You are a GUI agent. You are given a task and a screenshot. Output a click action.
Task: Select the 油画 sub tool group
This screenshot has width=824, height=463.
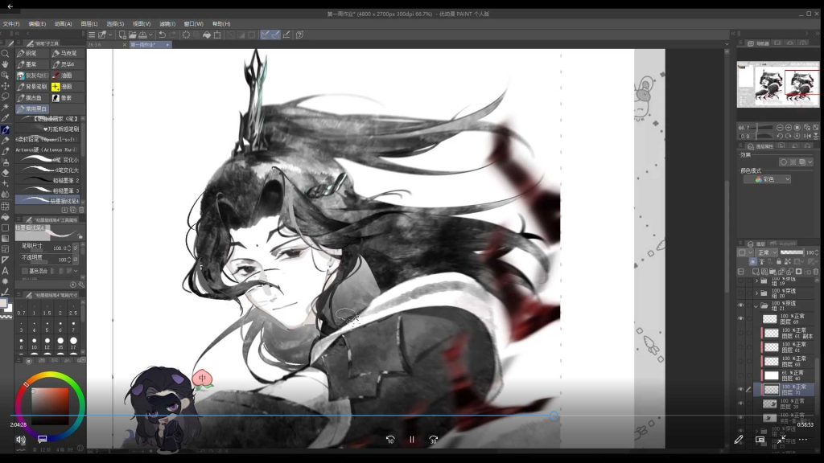(x=68, y=75)
